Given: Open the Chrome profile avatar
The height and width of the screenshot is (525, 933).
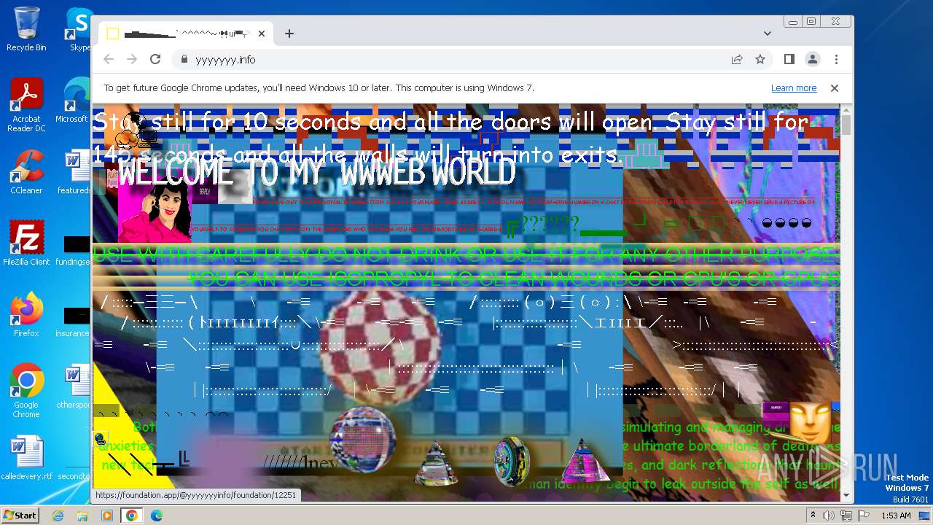Looking at the screenshot, I should 813,59.
